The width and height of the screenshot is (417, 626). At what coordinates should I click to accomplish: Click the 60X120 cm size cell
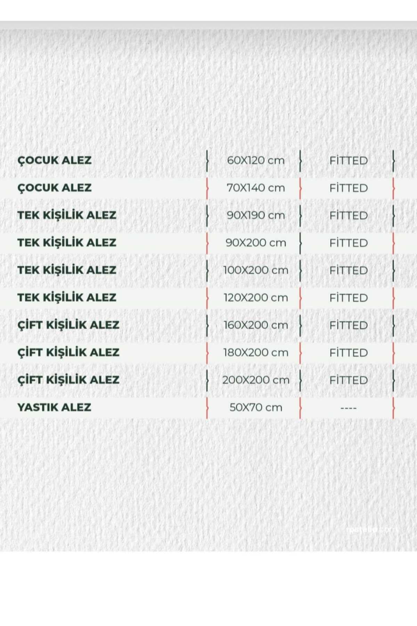(256, 160)
